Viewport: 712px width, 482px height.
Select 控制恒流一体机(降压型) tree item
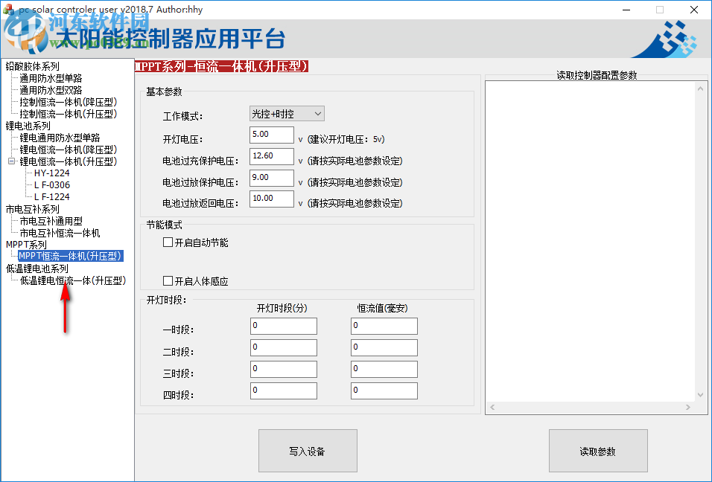coord(68,102)
